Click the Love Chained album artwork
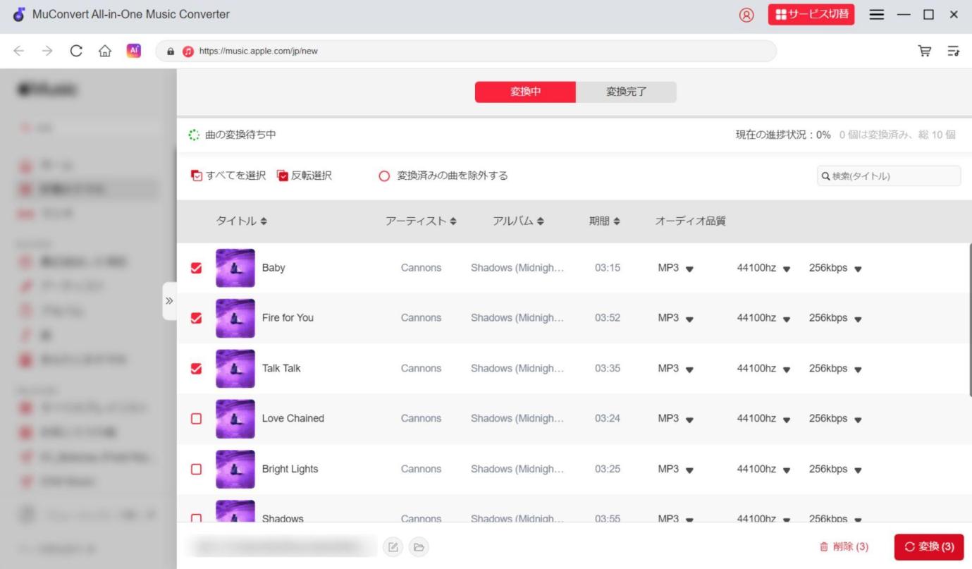This screenshot has width=972, height=569. pos(235,418)
